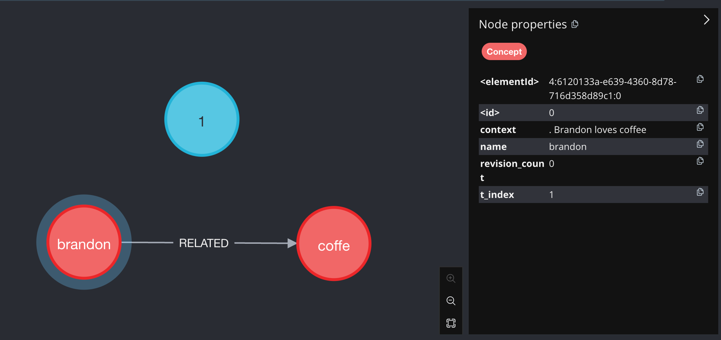Zoom in on the graph
This screenshot has height=340, width=721.
(x=451, y=278)
